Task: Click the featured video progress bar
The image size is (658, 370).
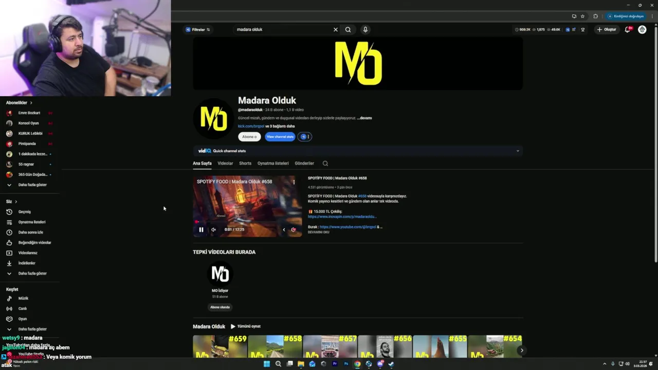Action: [x=247, y=223]
